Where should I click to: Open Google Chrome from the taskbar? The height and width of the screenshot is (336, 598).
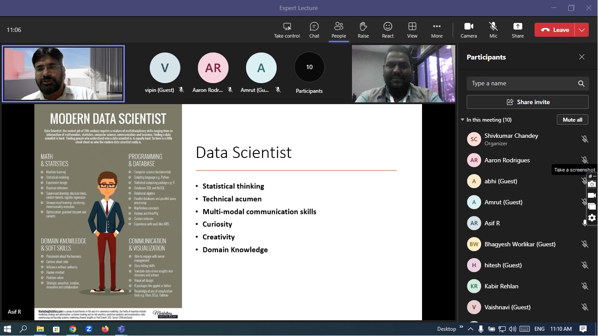click(x=73, y=329)
